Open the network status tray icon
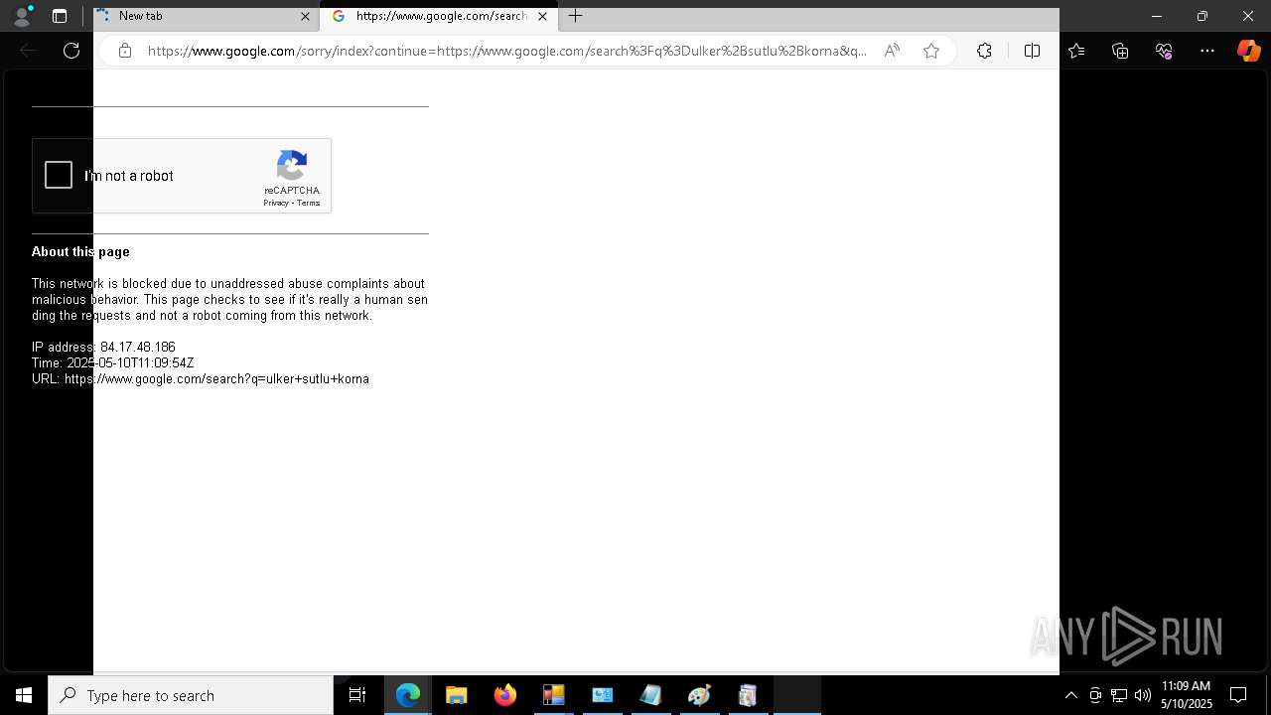The height and width of the screenshot is (715, 1271). (1119, 695)
